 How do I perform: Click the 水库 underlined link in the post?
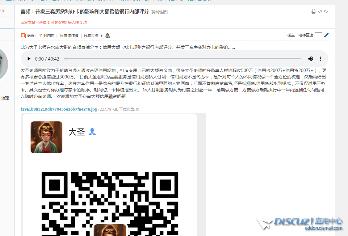click(x=55, y=48)
